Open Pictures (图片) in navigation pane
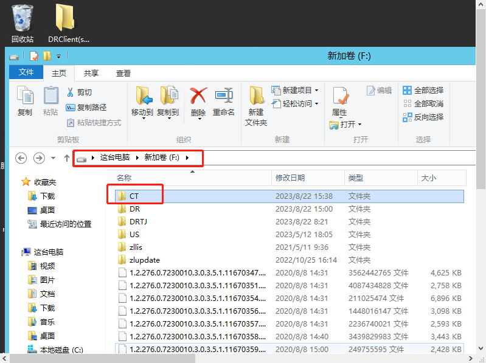 [41, 280]
